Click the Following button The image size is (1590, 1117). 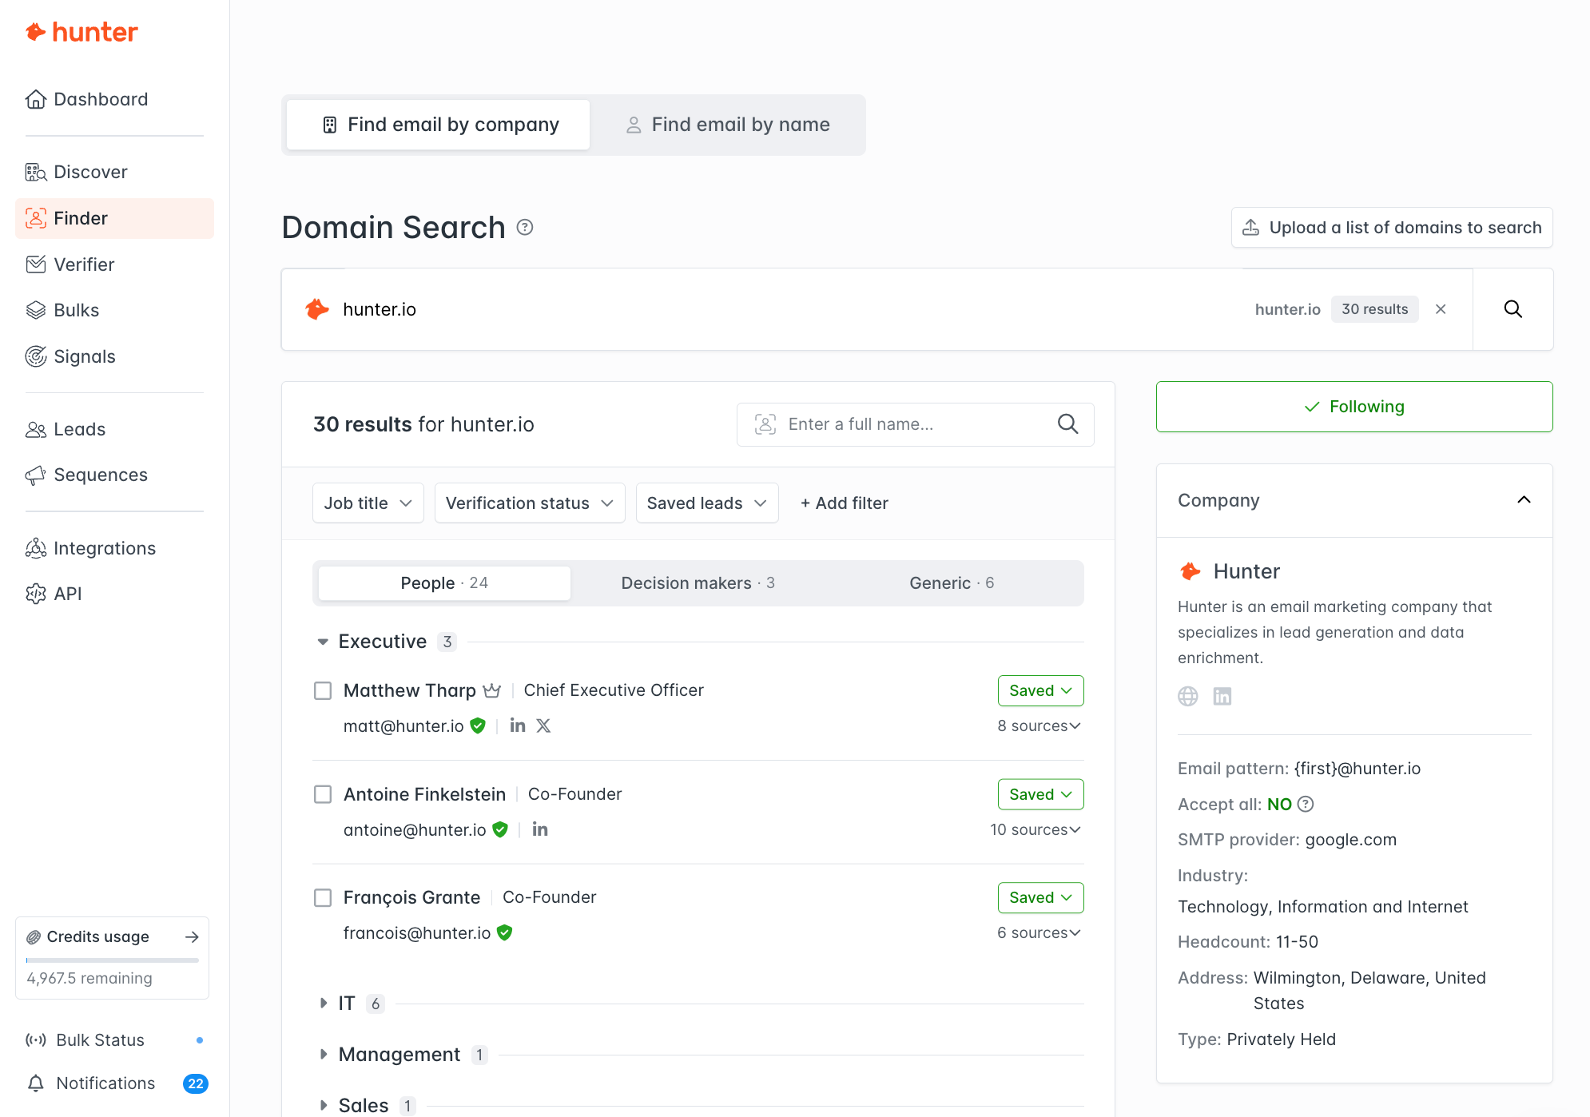(1353, 407)
